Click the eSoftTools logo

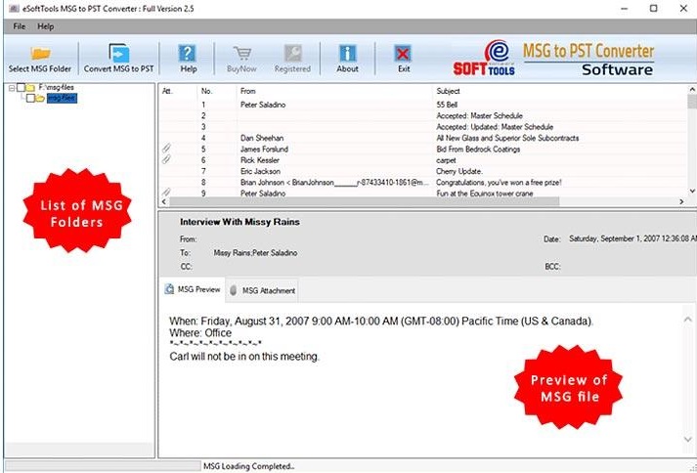(x=485, y=59)
